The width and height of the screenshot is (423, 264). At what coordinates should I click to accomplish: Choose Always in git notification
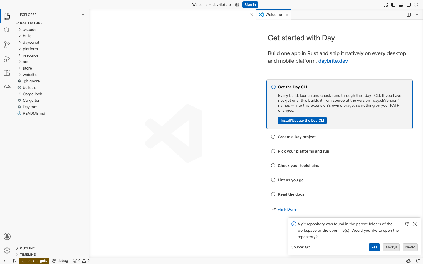[x=391, y=247]
